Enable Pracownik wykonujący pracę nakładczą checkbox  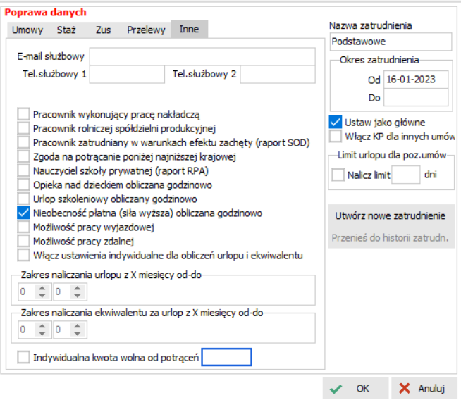pyautogui.click(x=24, y=114)
